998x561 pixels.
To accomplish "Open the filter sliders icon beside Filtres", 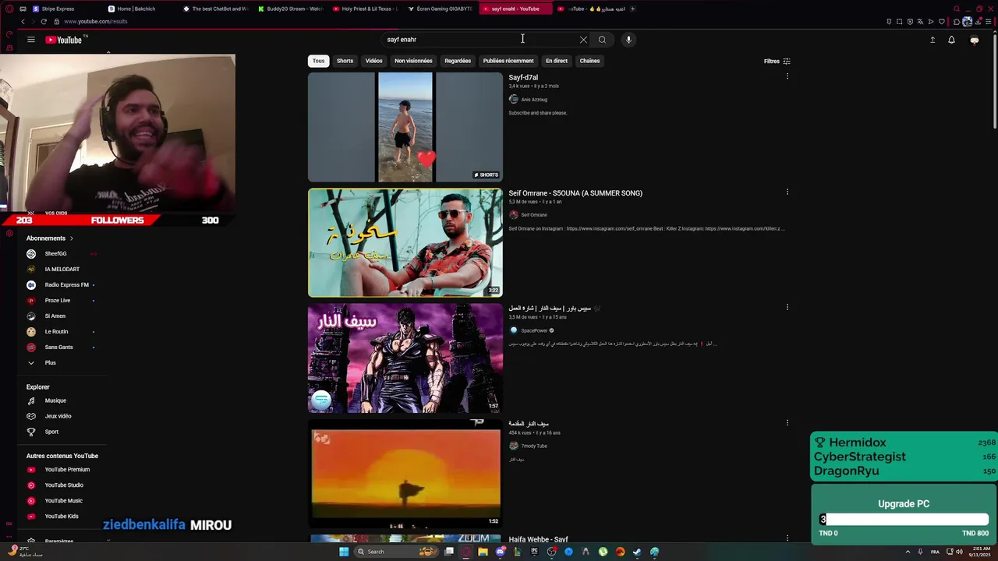I will 787,61.
